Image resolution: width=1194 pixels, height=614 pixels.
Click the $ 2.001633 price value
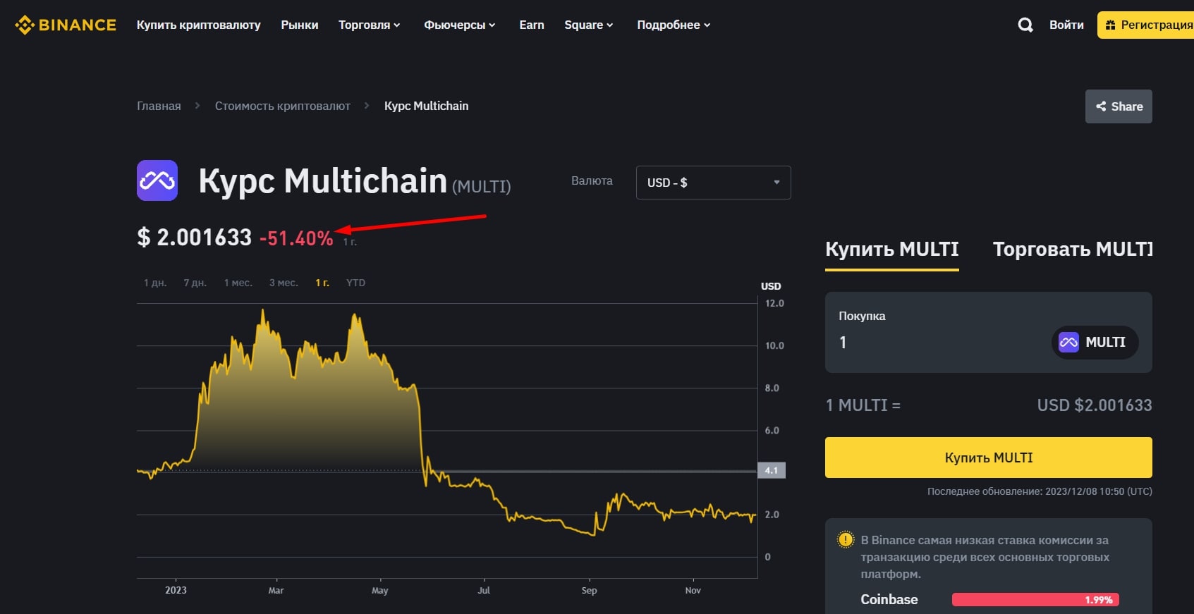[x=194, y=238]
